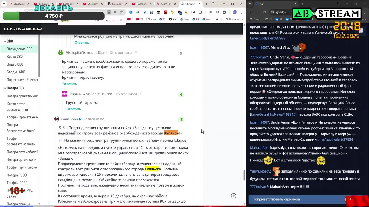
Task: Open «Потери артиллерии» in the sidebar
Action: click(22, 160)
